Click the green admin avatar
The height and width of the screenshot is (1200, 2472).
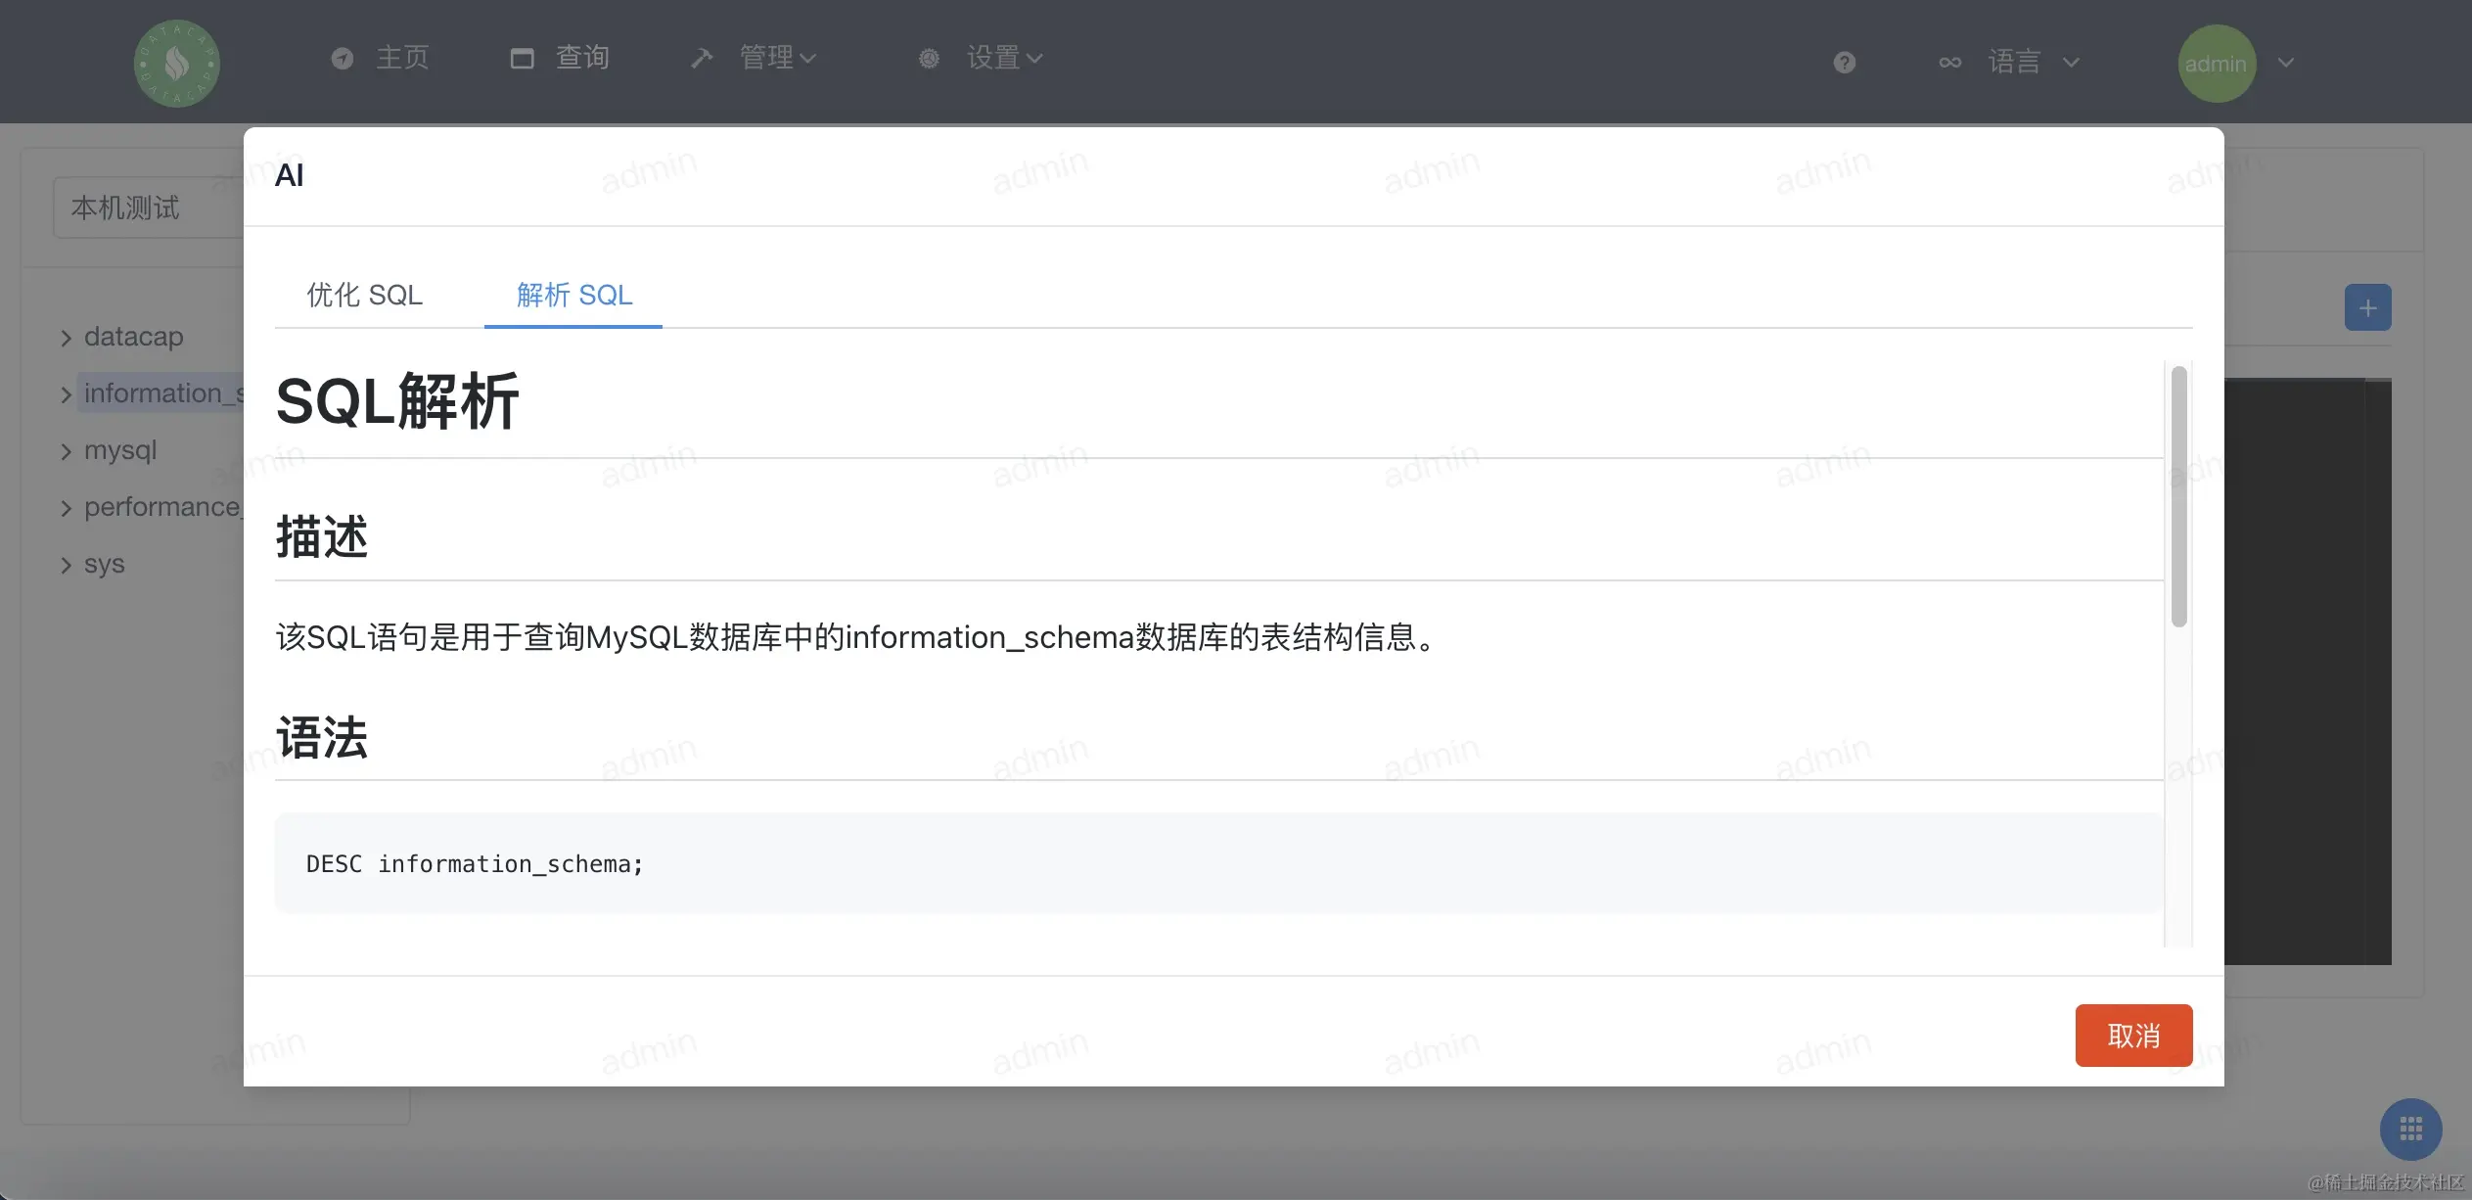click(2216, 64)
